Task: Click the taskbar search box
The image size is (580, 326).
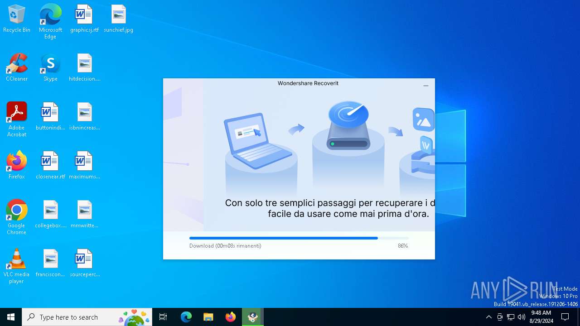Action: 87,317
